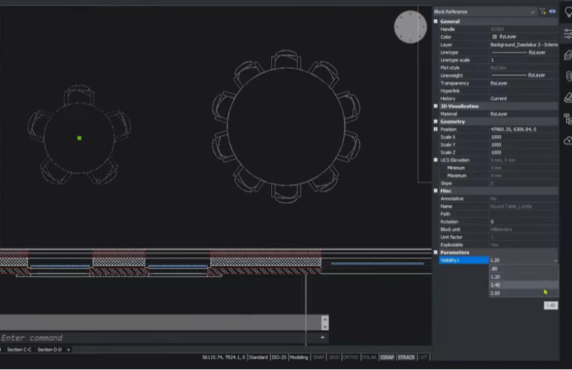
Task: Open the Structure tree panel icon
Action: [x=568, y=118]
